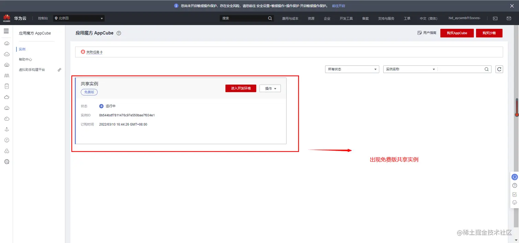
Task: Open the 北京四 region dropdown
Action: (x=79, y=18)
